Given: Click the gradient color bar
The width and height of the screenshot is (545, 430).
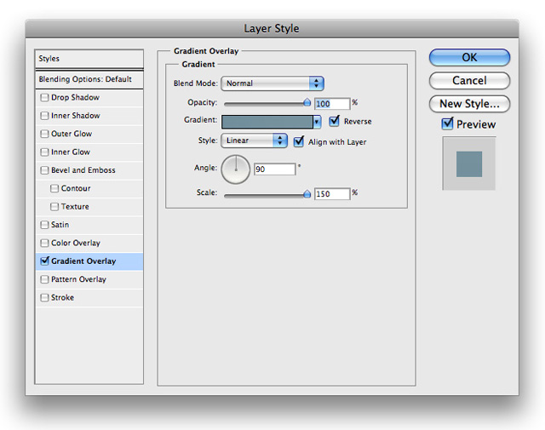Looking at the screenshot, I should coord(267,122).
